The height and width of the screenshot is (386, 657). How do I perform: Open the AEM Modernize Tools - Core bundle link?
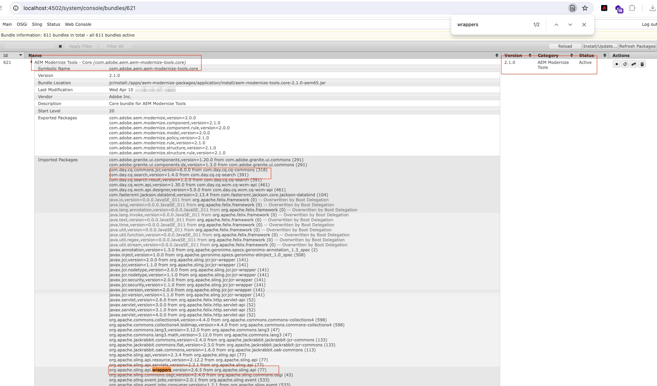(x=110, y=62)
